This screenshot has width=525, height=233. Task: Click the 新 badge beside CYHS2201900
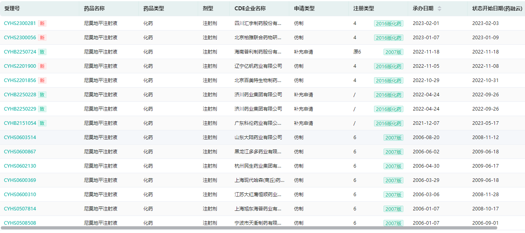42,66
